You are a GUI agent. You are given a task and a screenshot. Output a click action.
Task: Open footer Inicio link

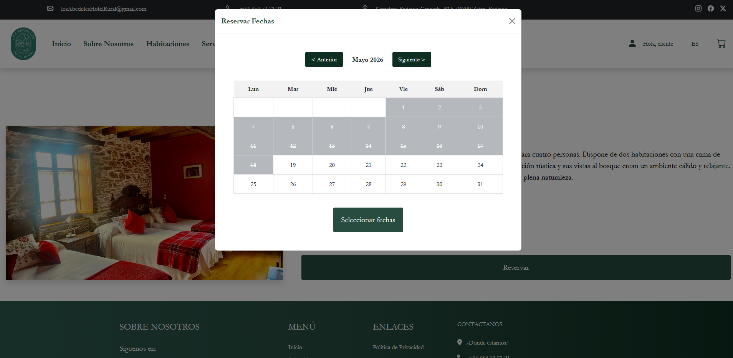pos(295,347)
